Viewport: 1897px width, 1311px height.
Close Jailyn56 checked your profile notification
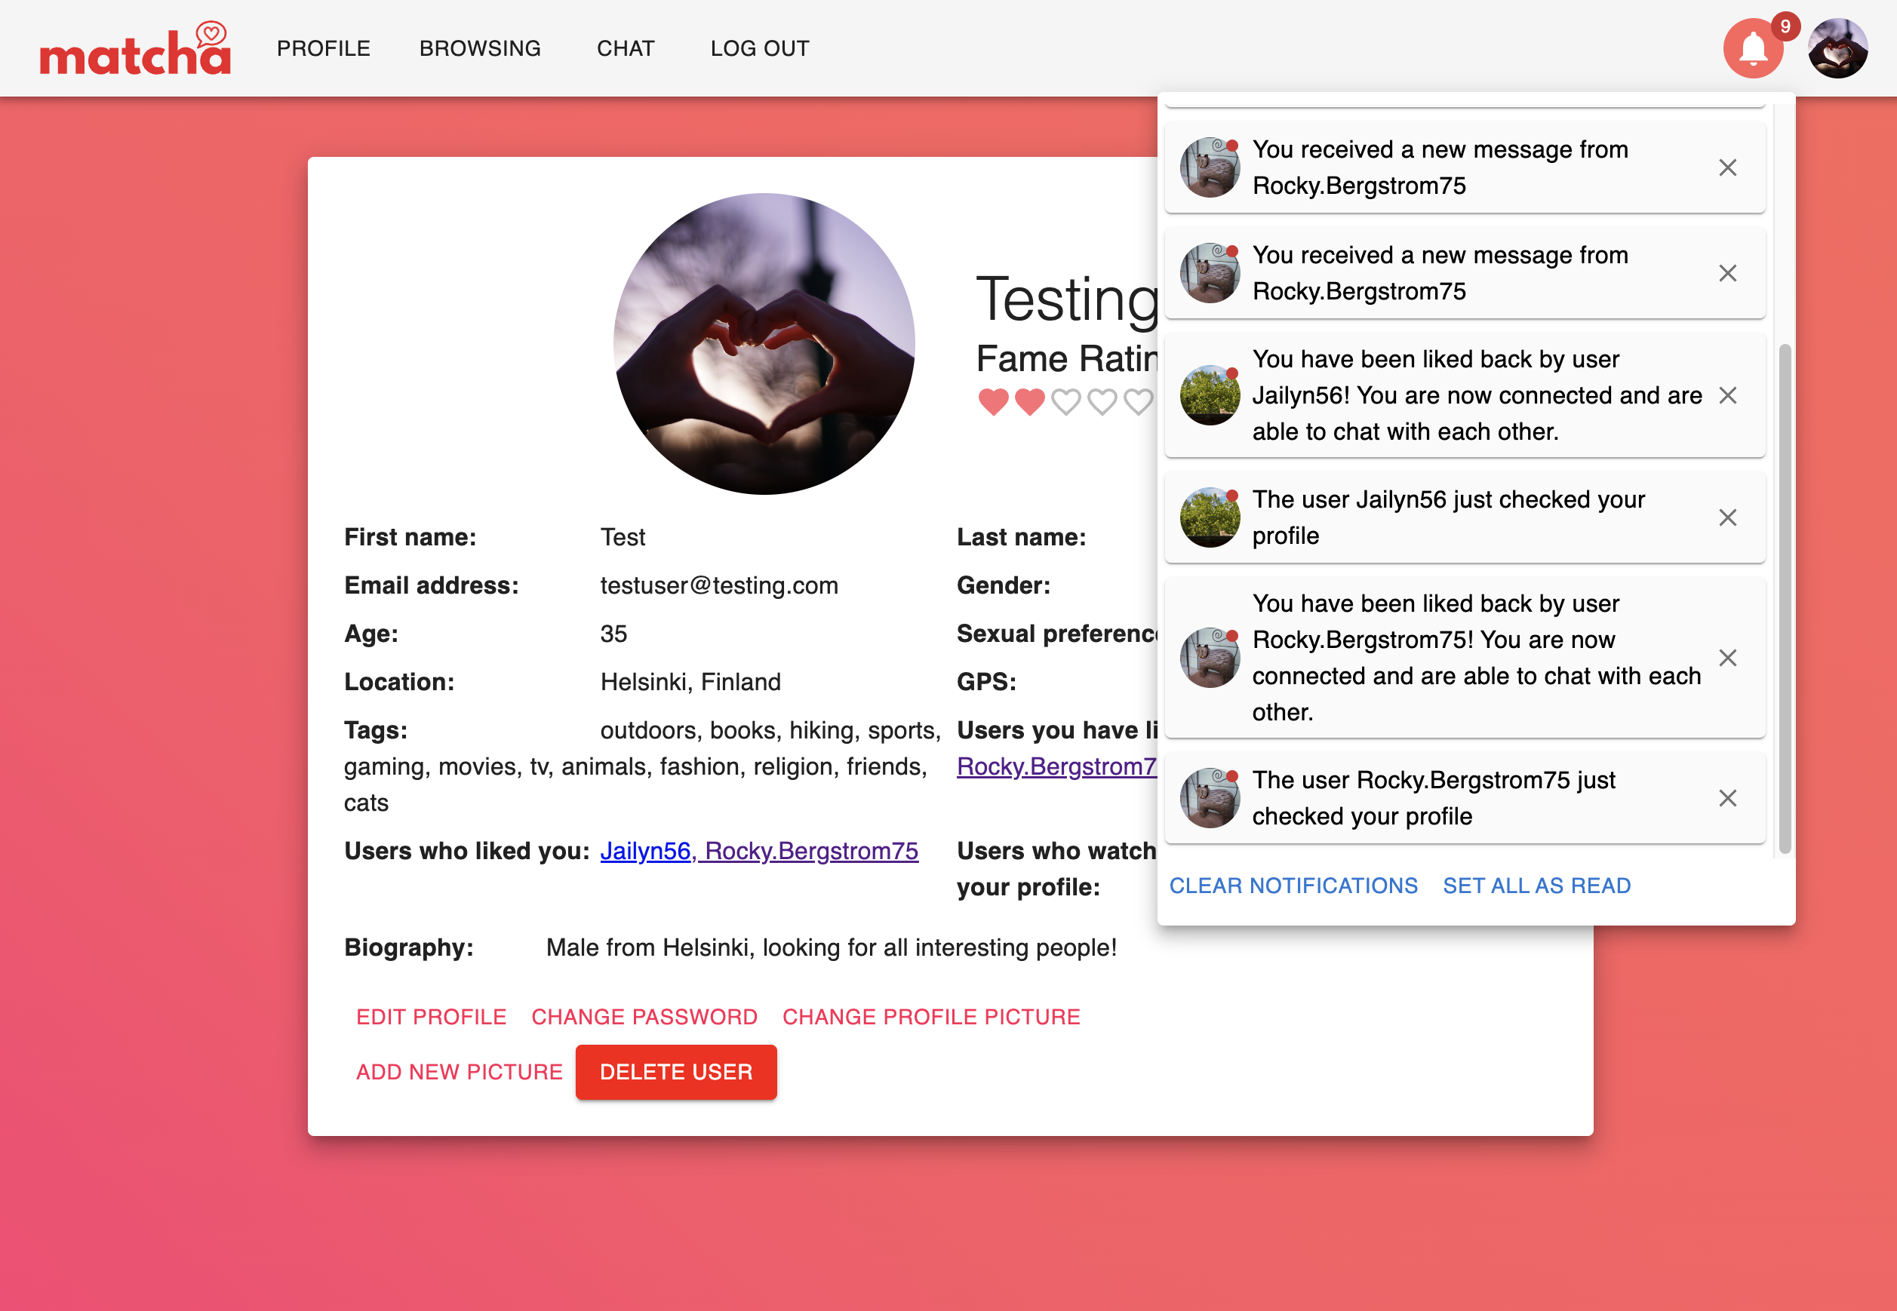[1728, 517]
